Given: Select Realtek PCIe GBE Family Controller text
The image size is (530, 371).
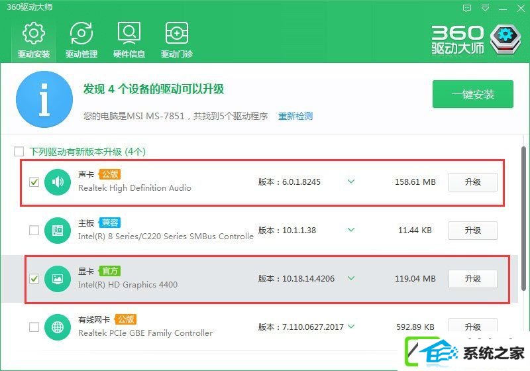Looking at the screenshot, I should [x=145, y=333].
